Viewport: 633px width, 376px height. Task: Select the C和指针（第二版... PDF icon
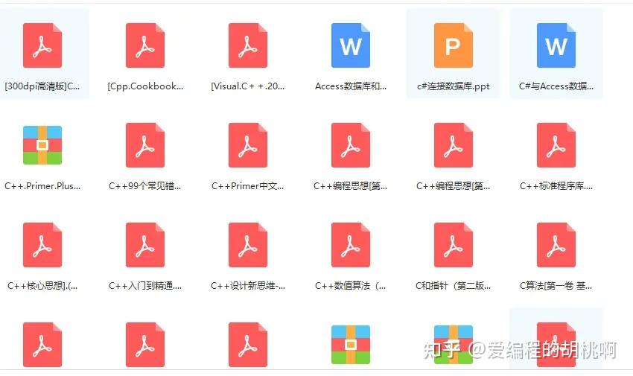(x=454, y=245)
